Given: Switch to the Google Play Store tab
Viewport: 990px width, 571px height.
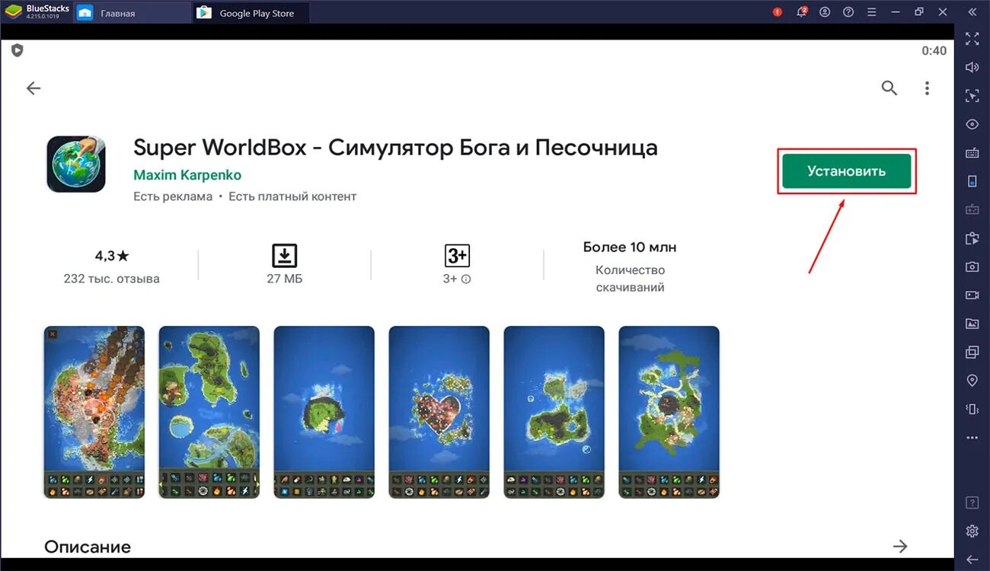Looking at the screenshot, I should (x=253, y=13).
